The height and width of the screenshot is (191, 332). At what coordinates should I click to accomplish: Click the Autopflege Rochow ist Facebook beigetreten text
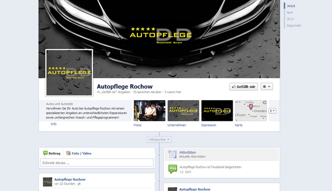[210, 167]
